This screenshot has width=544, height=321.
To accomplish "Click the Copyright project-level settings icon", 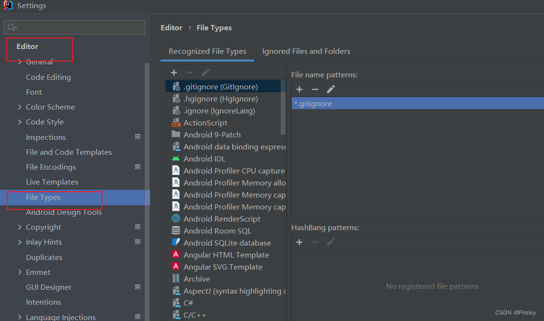I will (x=138, y=227).
